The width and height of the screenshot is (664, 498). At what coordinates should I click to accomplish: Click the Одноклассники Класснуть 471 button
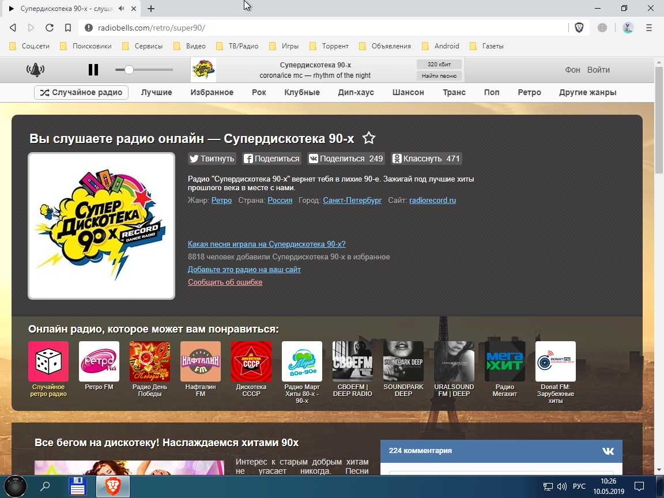[427, 159]
